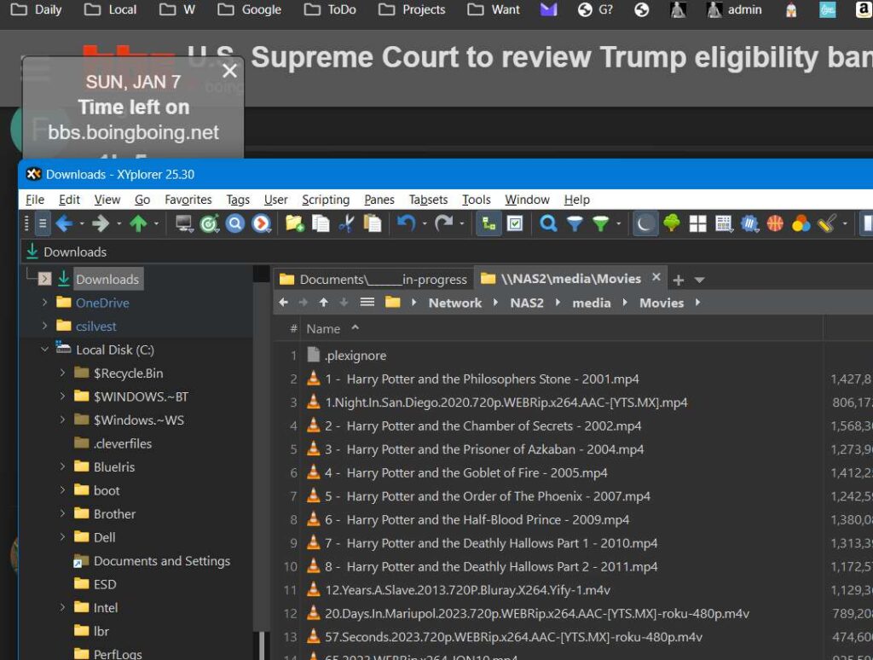This screenshot has height=660, width=873.
Task: Expand the OneDrive tree node
Action: tap(45, 303)
